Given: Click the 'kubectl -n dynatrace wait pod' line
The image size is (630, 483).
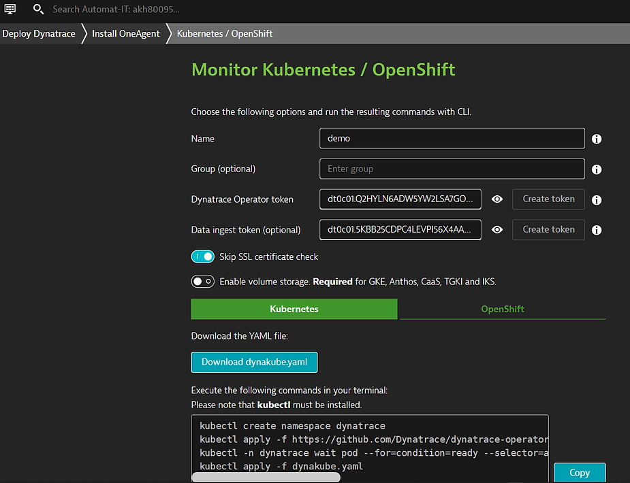Looking at the screenshot, I should point(374,453).
